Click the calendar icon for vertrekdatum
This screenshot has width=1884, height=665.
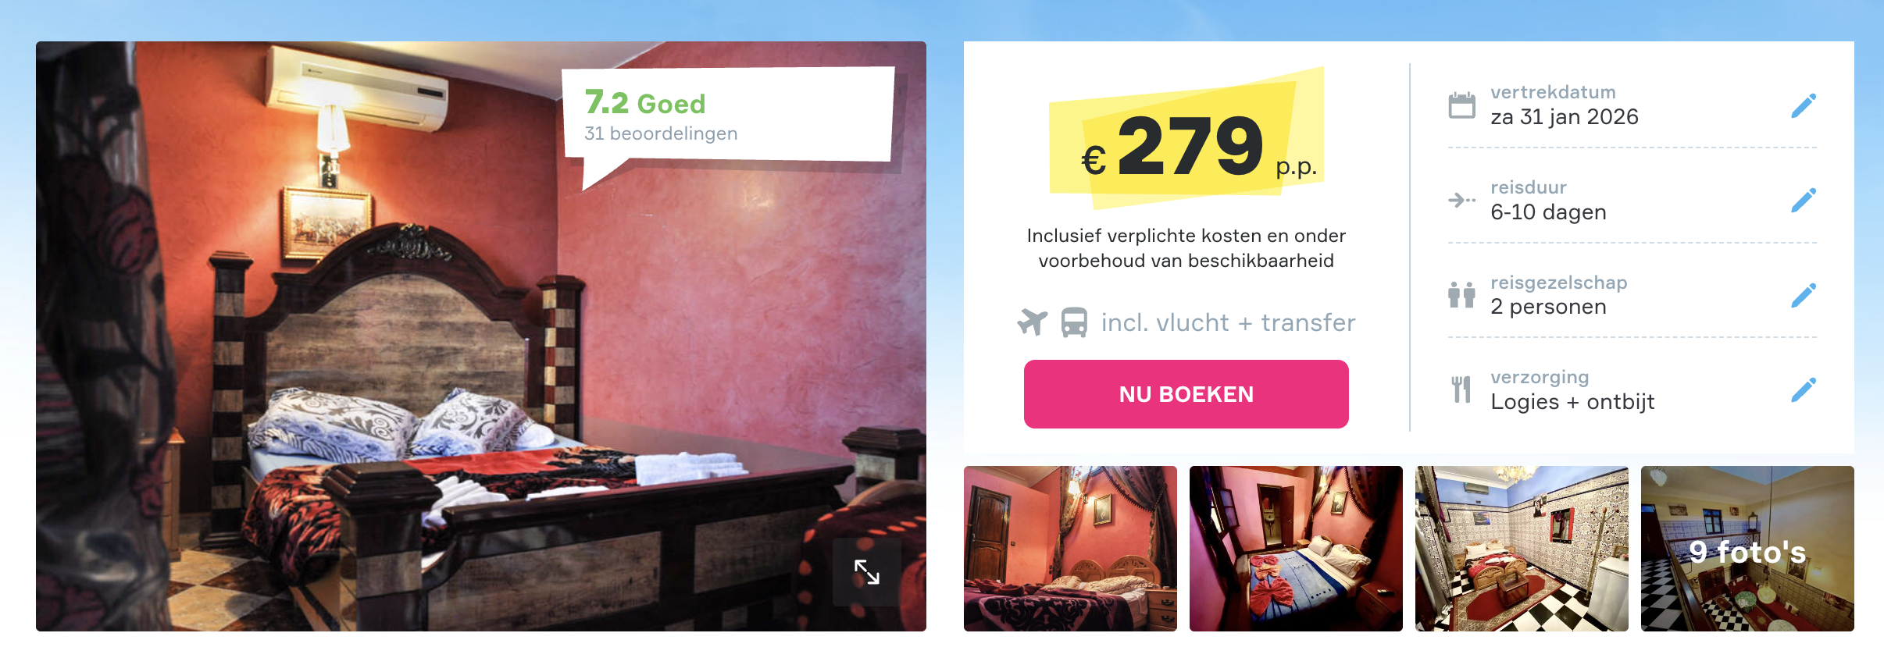tap(1461, 105)
